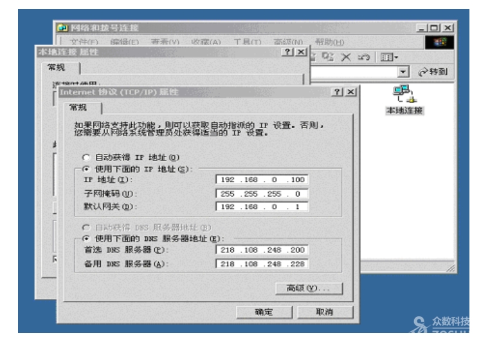Close the Internet 协议 (TCP/IP) 属性 dialog

tap(351, 92)
